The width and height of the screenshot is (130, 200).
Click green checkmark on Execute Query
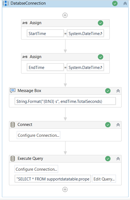[x=108, y=159]
